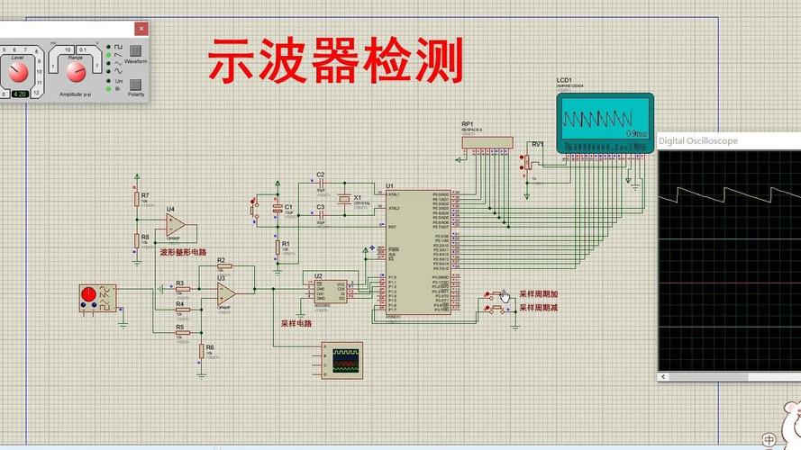Click the 09ms readout on LCD1
This screenshot has width=801, height=450.
(636, 134)
